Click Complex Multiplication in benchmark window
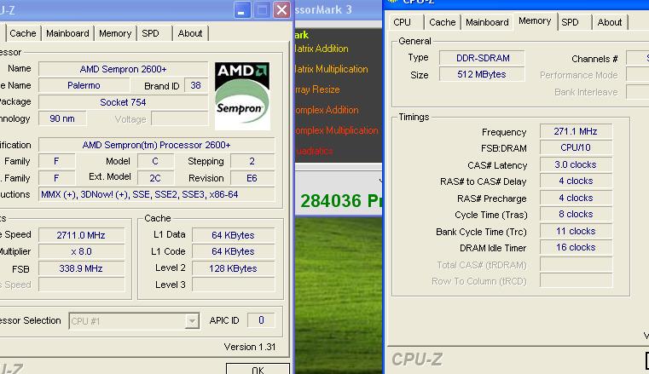Screen dimensions: 649x374 click(337, 130)
